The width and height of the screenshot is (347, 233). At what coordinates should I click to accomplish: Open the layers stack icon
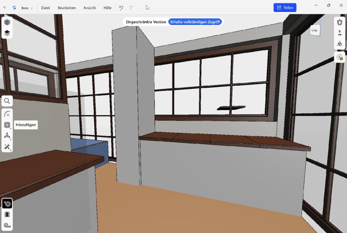(x=7, y=33)
